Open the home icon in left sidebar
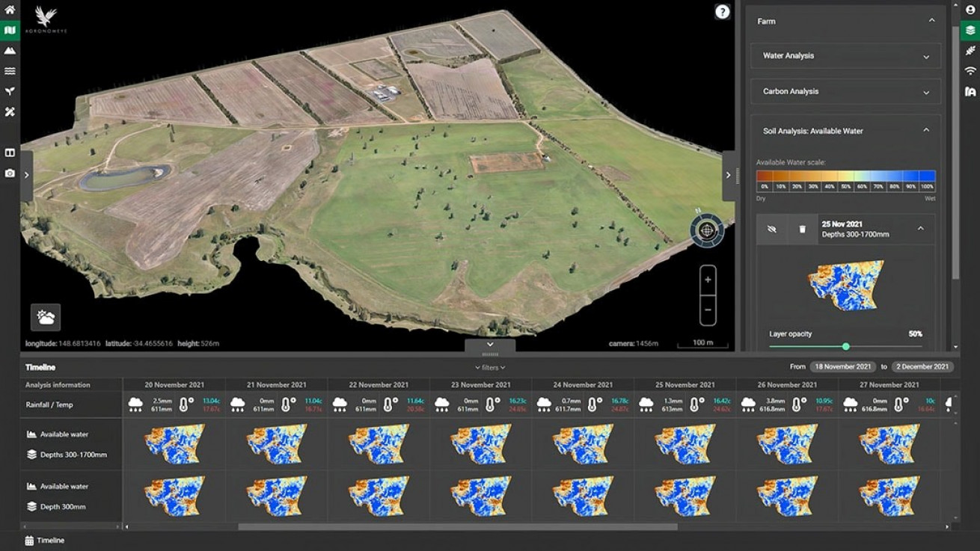This screenshot has width=980, height=551. tap(10, 10)
